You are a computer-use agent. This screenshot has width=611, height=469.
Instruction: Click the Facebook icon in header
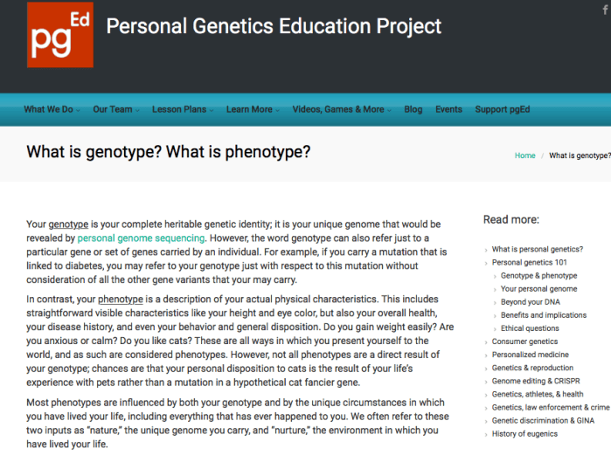(605, 9)
